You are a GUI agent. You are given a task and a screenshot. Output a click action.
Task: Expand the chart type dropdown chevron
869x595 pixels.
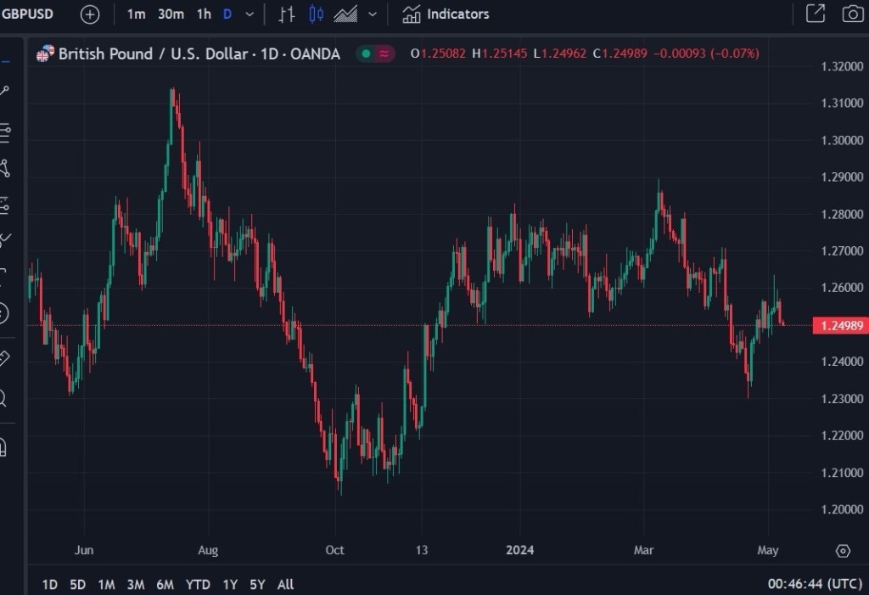coord(372,14)
